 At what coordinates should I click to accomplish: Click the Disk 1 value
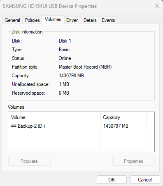point(65,41)
